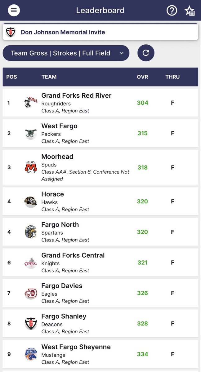Select the THRU column header
This screenshot has width=201, height=372.
[172, 77]
